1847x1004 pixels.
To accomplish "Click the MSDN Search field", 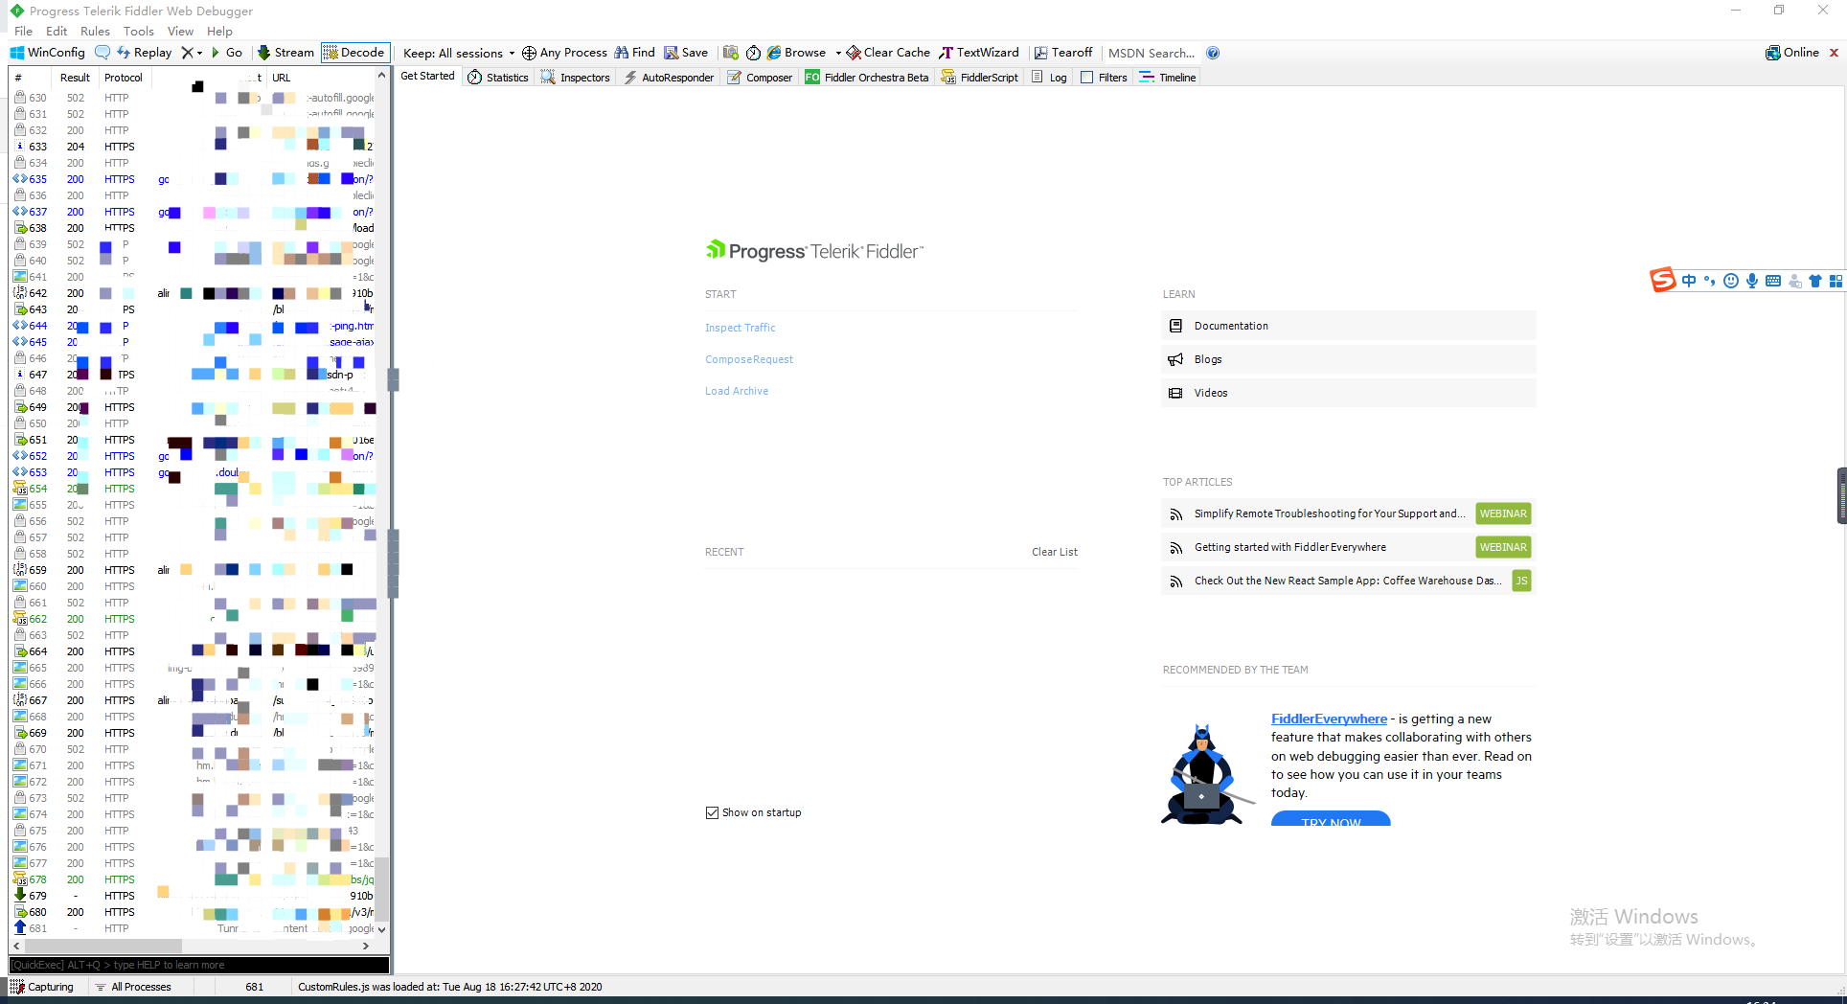I will tap(1152, 53).
